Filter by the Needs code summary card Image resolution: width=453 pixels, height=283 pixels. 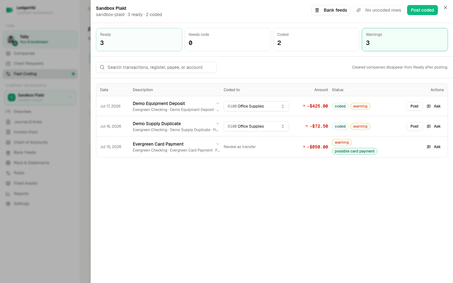pos(228,40)
